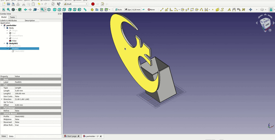Collapse the Body tree node

coord(4,28)
